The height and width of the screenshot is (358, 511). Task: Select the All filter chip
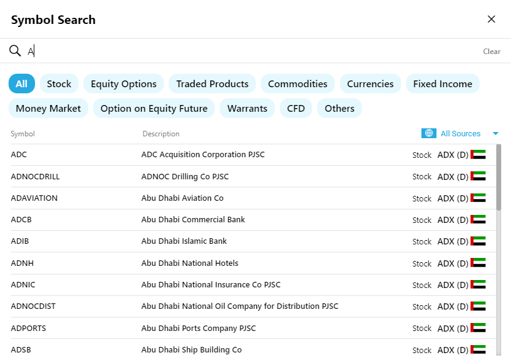pyautogui.click(x=21, y=84)
